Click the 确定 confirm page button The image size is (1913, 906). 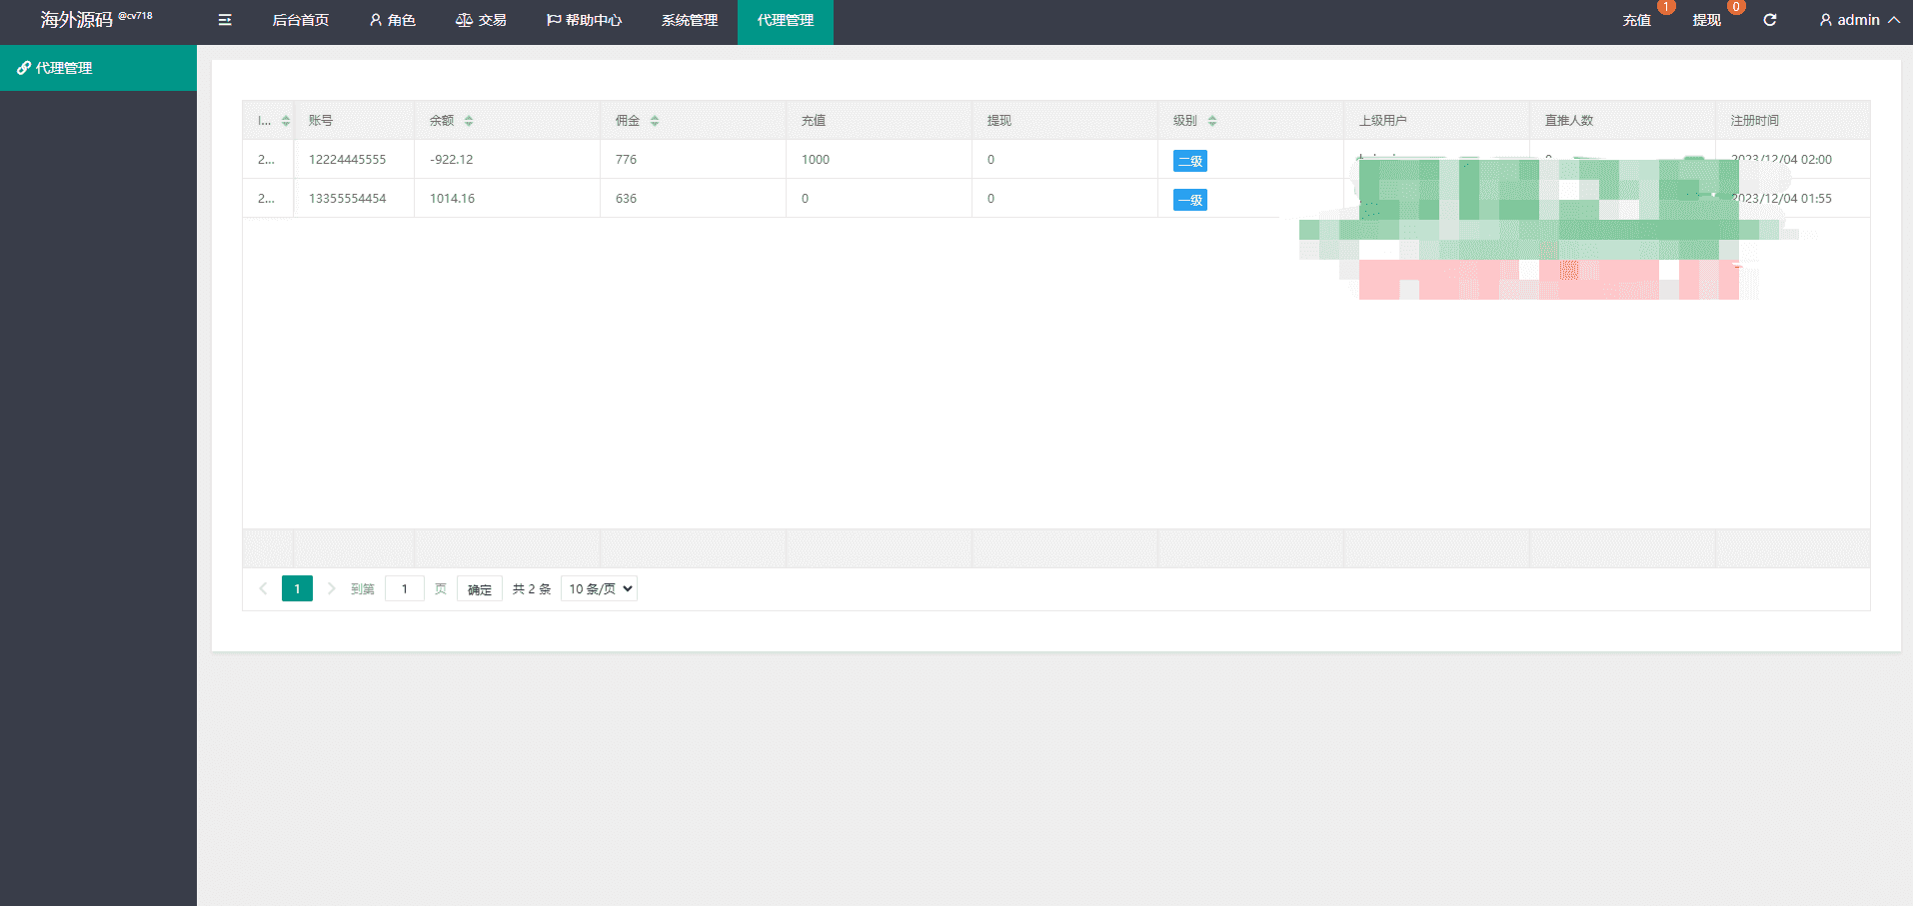pyautogui.click(x=480, y=589)
